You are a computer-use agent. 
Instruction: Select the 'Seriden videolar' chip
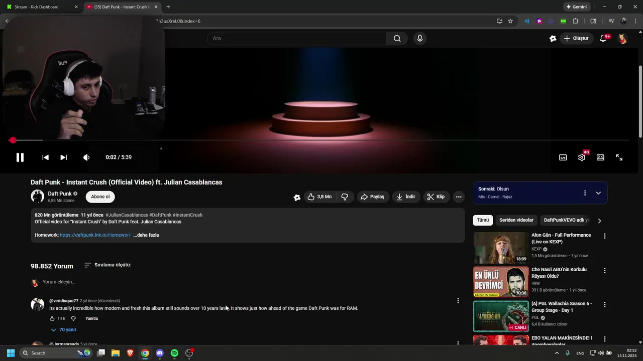point(516,220)
